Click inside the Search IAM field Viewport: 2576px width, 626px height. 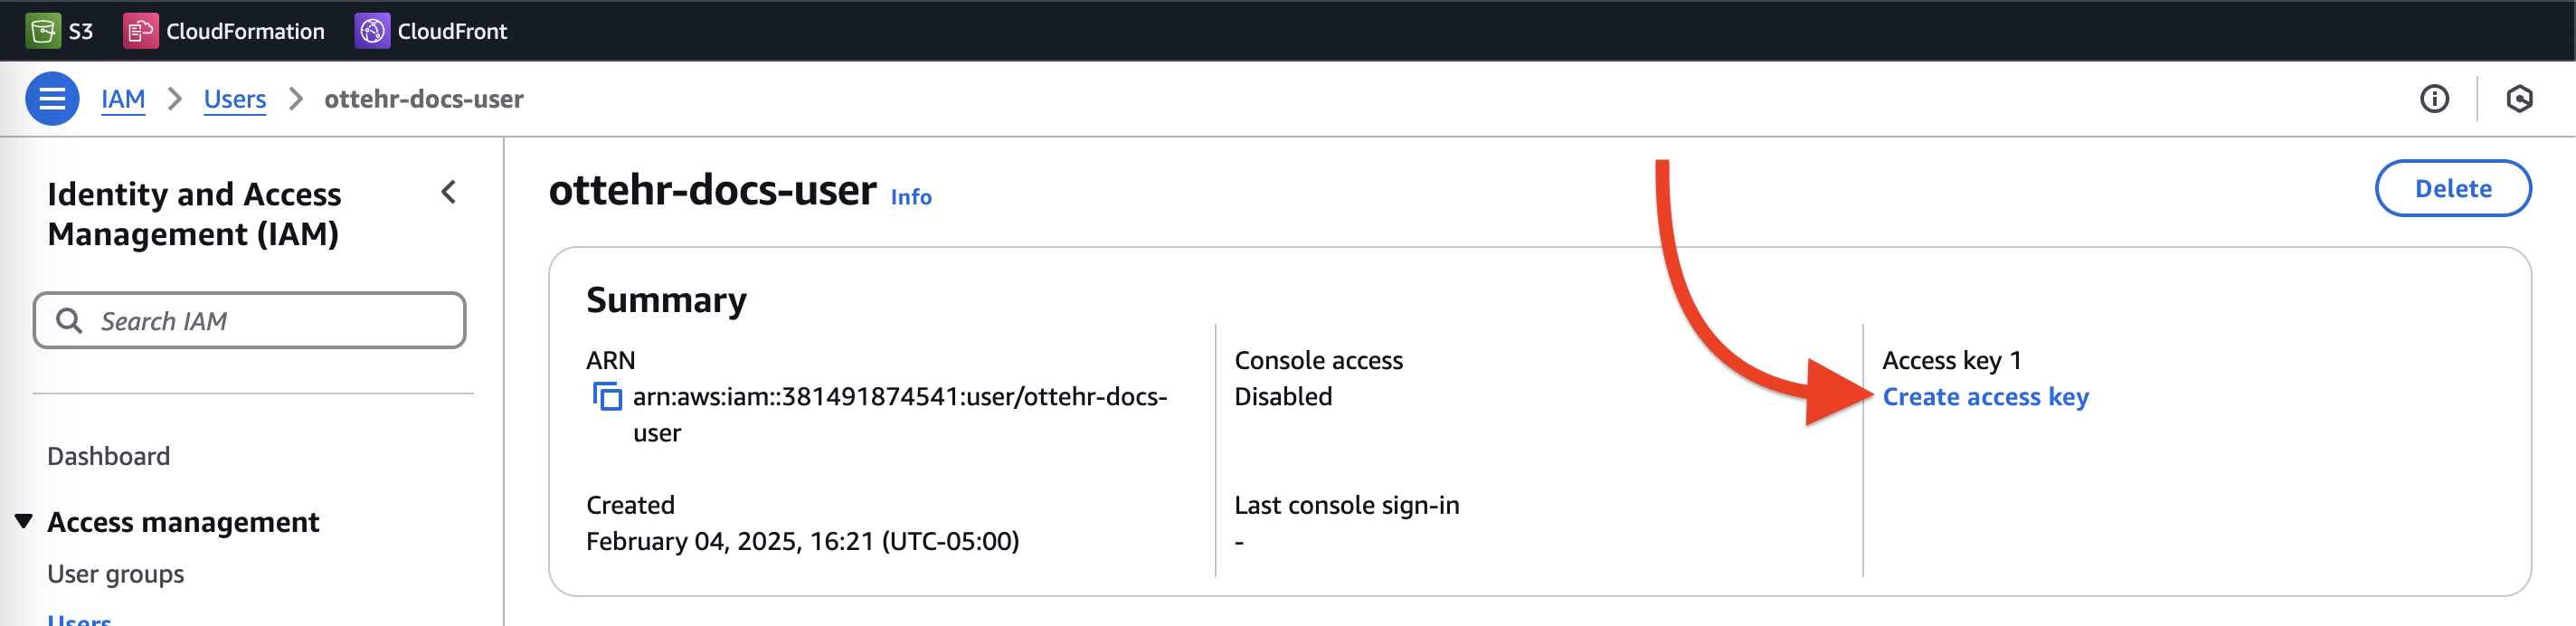pos(250,320)
